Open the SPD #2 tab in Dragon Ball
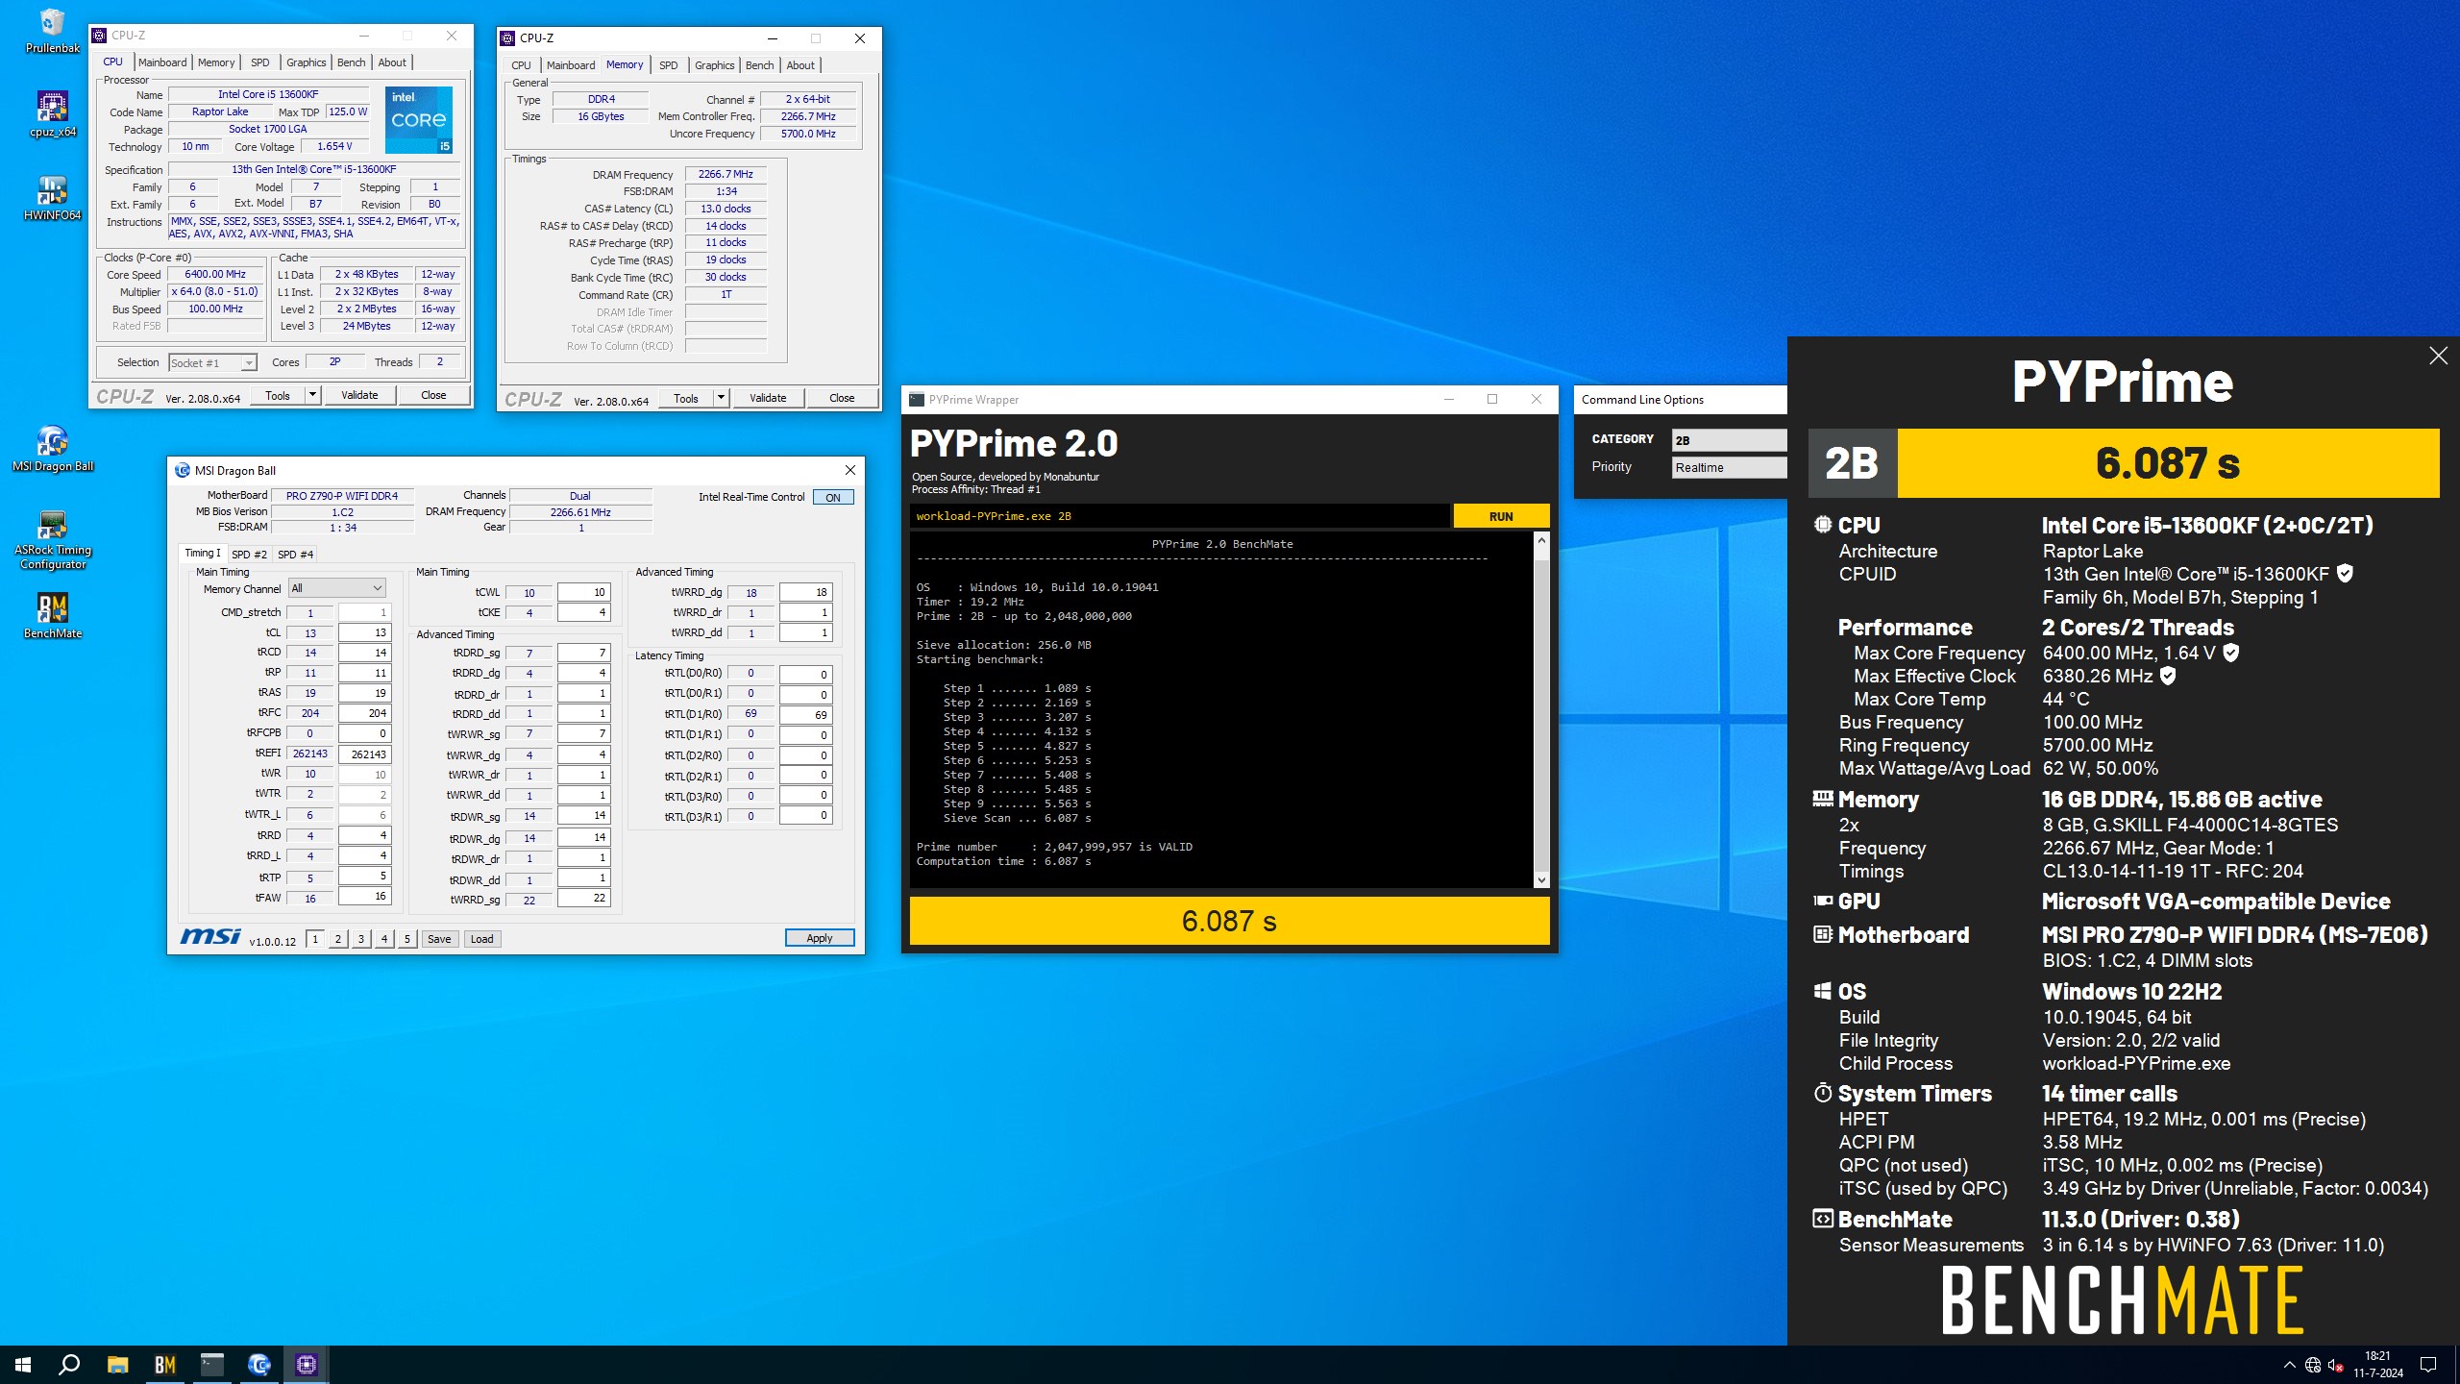 pyautogui.click(x=249, y=555)
